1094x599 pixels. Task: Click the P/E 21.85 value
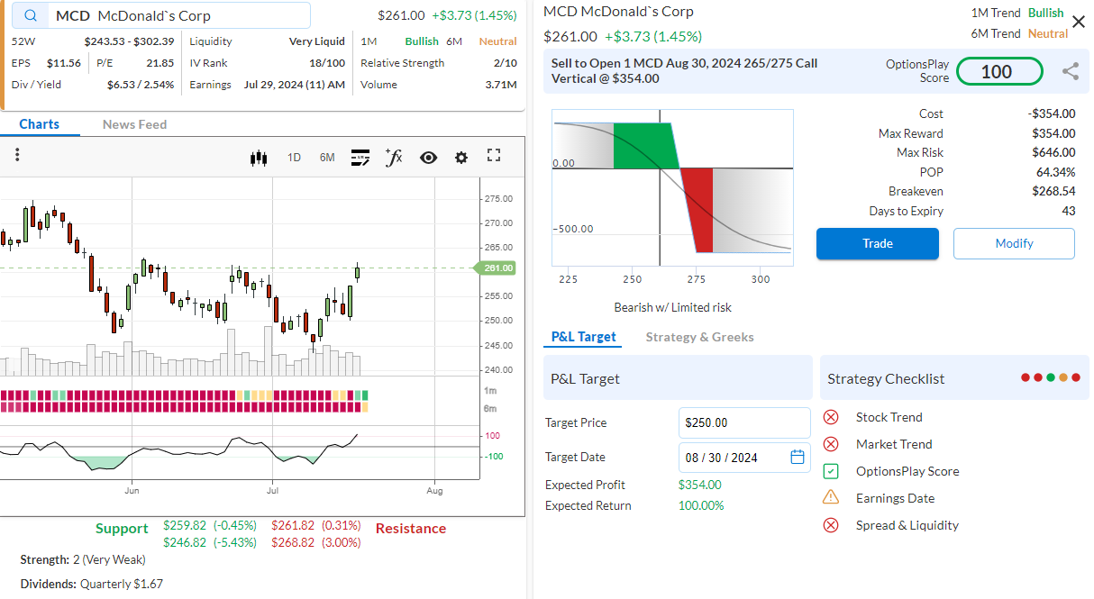point(160,63)
